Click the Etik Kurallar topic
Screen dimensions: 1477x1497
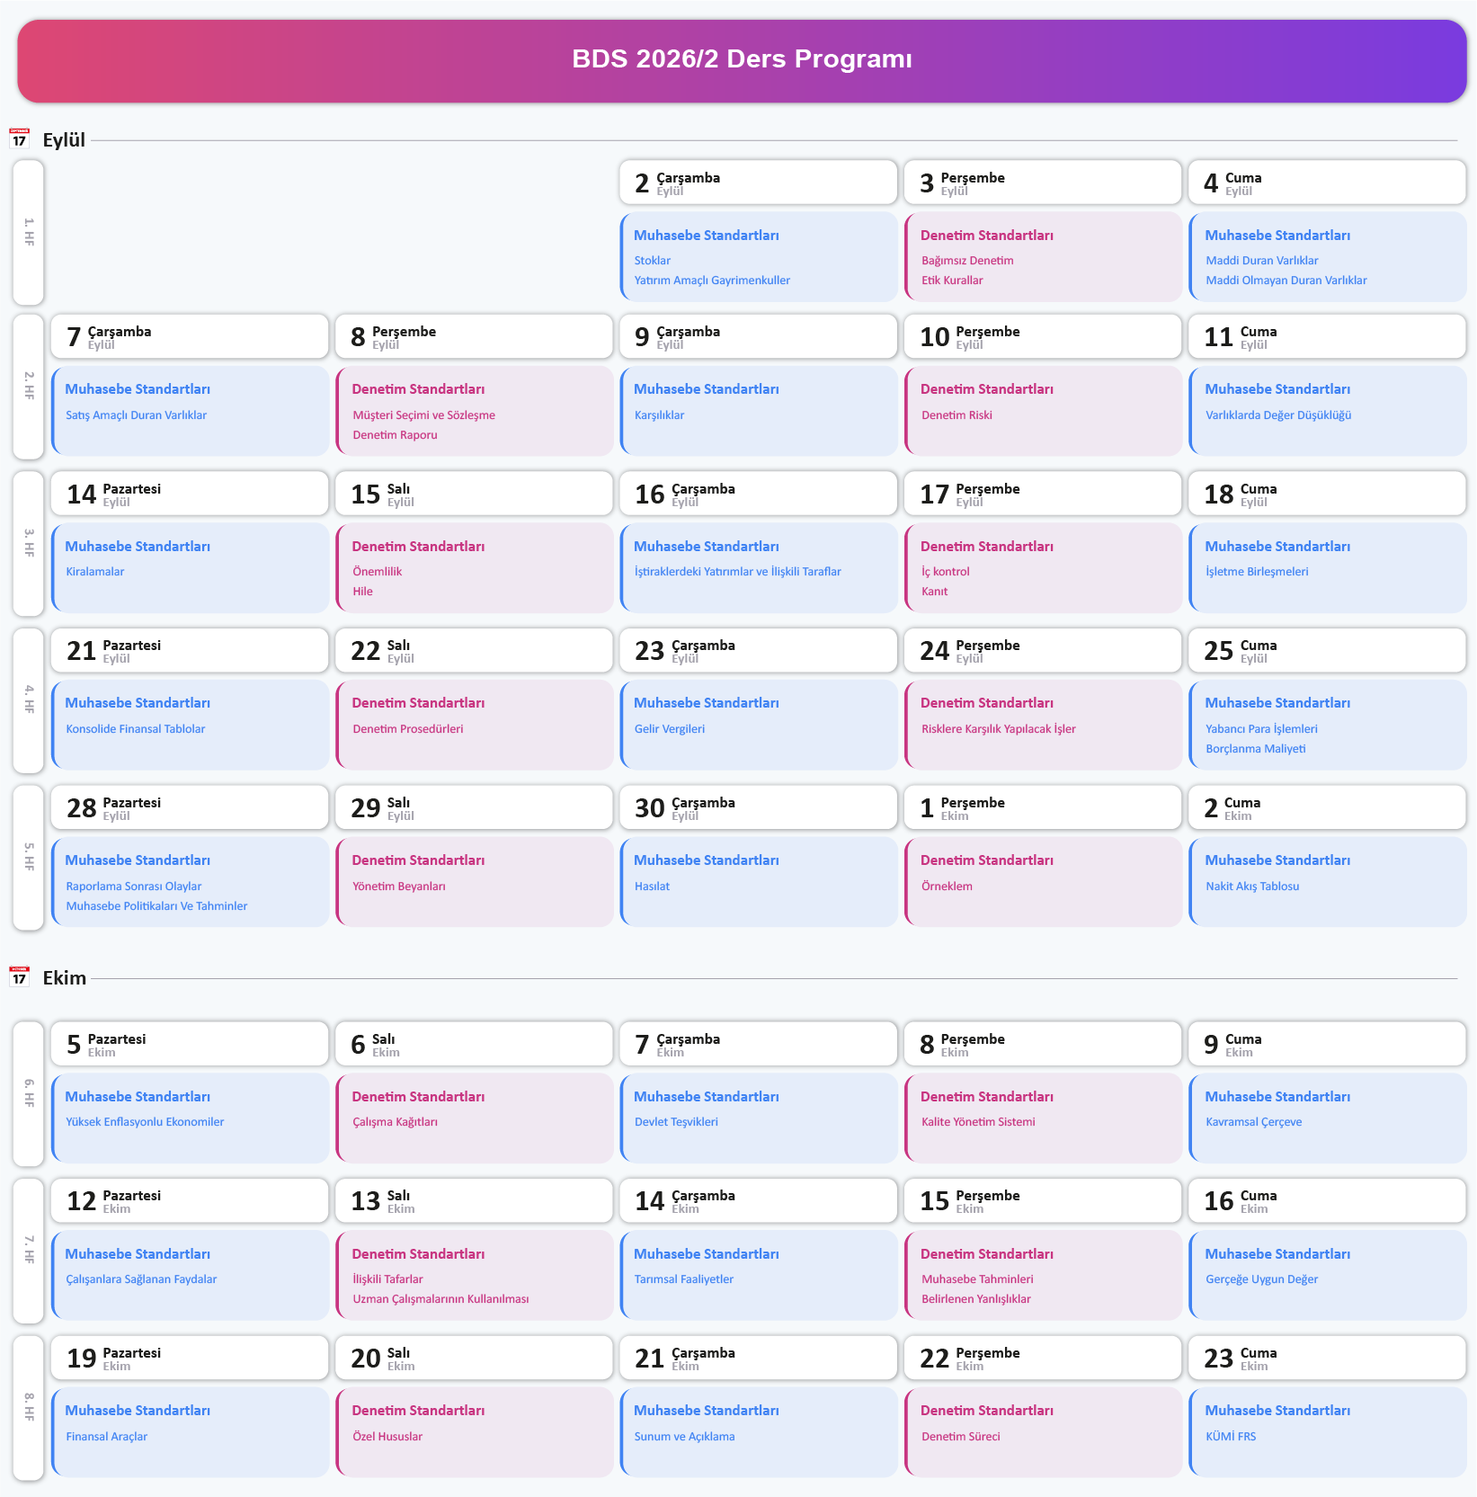pyautogui.click(x=952, y=281)
